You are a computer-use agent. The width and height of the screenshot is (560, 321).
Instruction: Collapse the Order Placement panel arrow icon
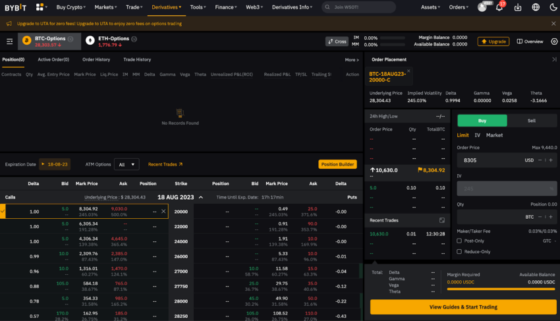554,59
